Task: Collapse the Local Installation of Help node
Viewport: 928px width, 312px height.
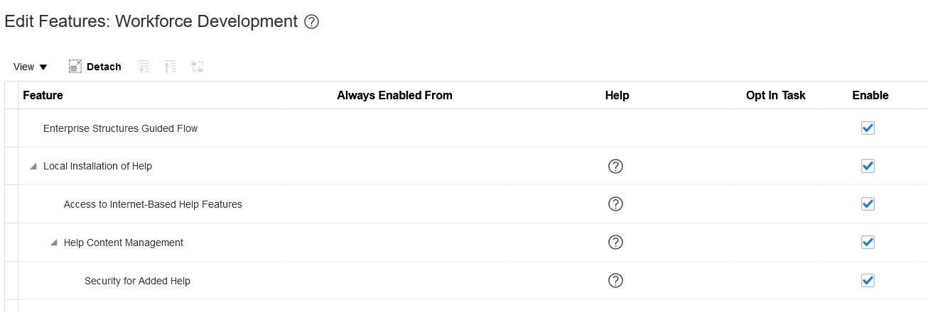Action: point(33,167)
